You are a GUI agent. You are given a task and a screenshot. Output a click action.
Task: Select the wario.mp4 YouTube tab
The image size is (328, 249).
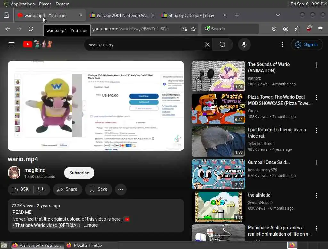(50, 15)
